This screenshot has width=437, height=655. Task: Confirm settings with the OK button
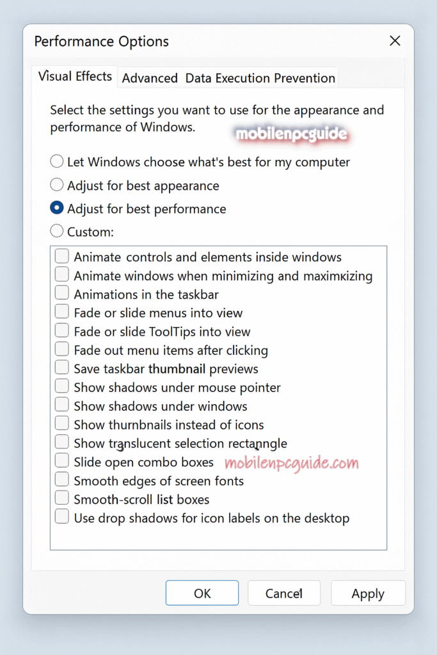[202, 593]
